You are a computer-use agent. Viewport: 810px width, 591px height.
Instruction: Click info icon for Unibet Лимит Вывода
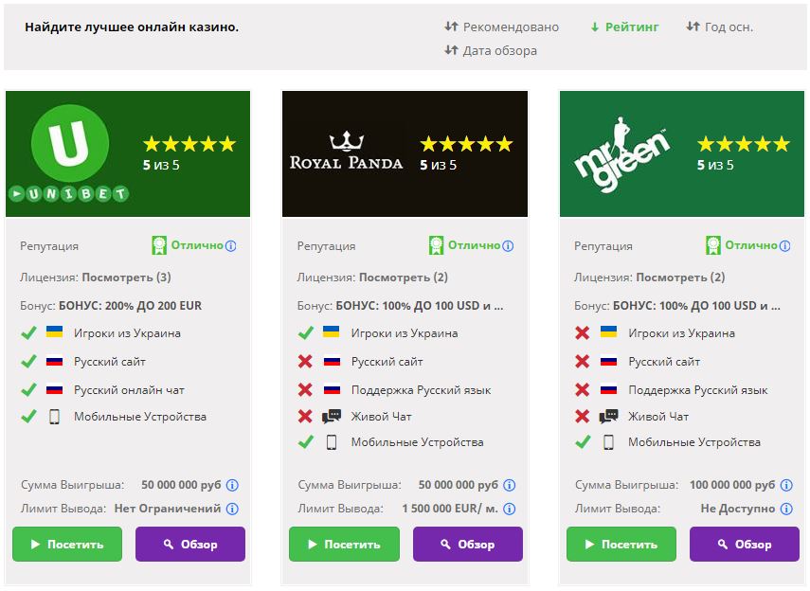click(232, 509)
